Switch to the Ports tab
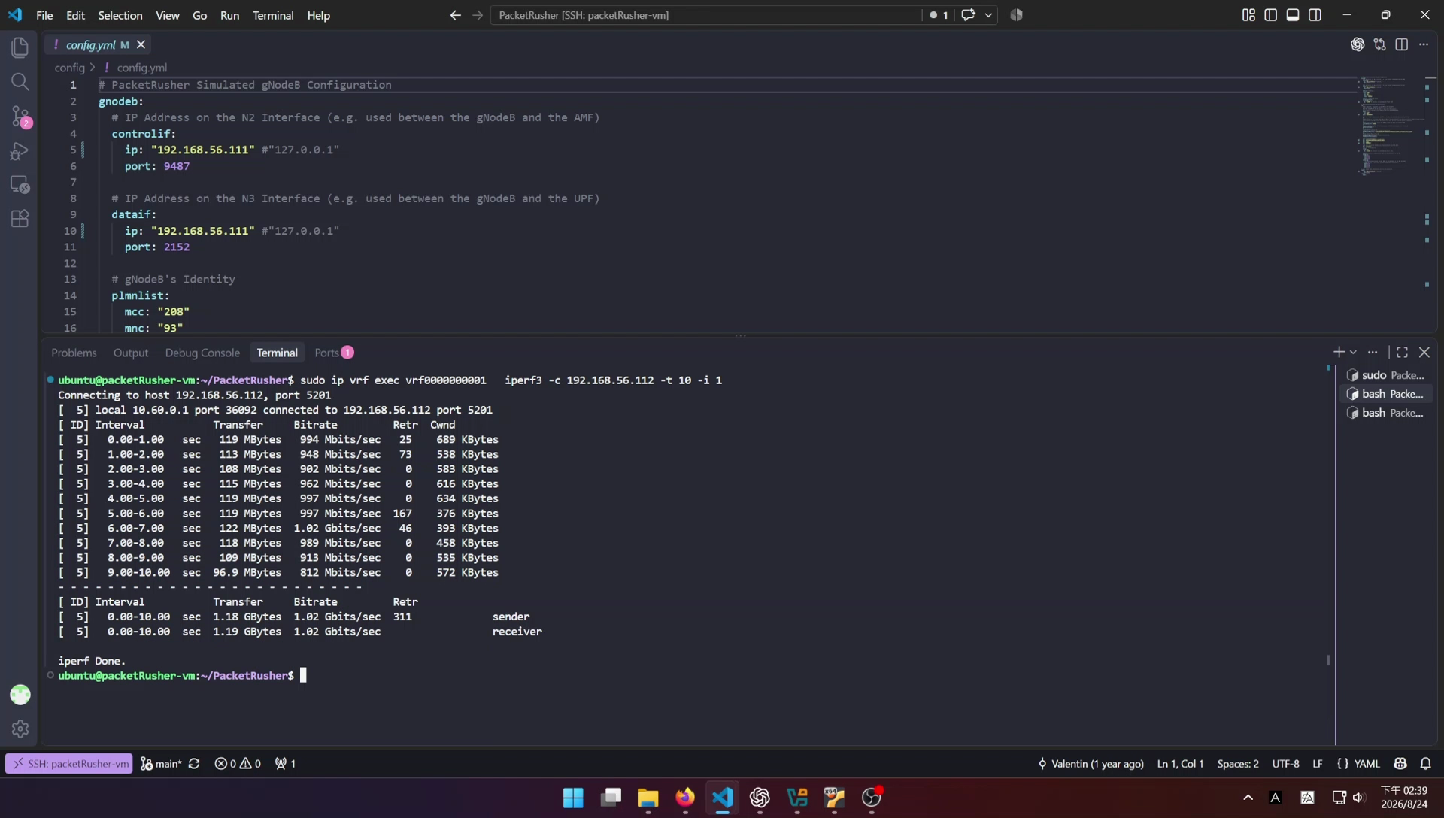The width and height of the screenshot is (1444, 818). pyautogui.click(x=334, y=353)
